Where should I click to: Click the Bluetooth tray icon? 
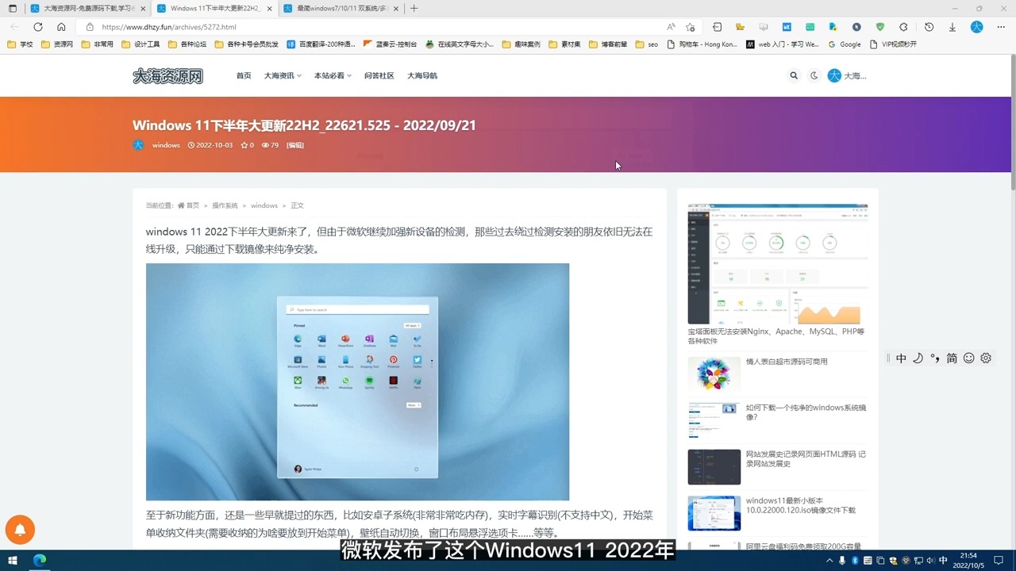click(x=856, y=561)
